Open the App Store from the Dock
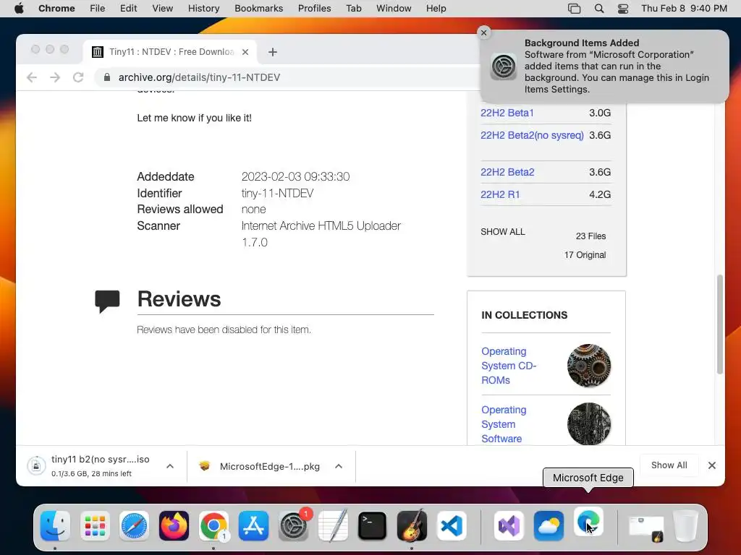 (x=253, y=525)
